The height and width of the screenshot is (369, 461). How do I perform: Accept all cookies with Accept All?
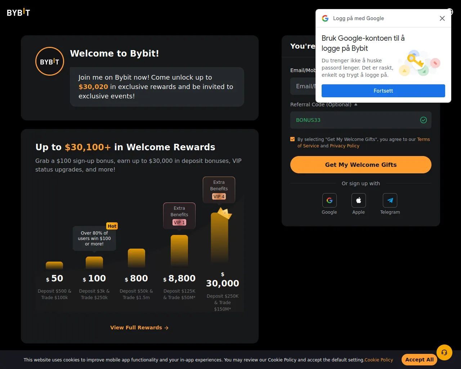pyautogui.click(x=419, y=360)
